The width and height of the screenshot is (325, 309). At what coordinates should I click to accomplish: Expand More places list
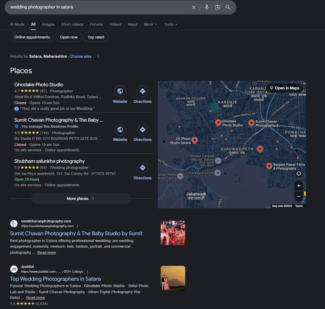[x=81, y=199]
